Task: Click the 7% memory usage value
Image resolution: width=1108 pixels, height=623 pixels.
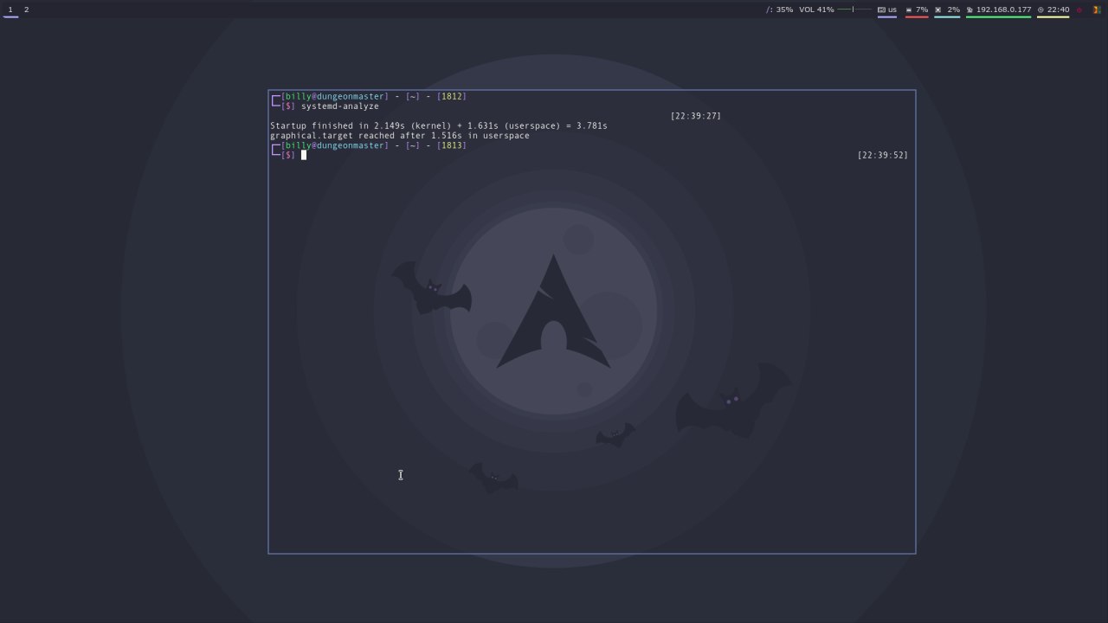Action: [922, 10]
